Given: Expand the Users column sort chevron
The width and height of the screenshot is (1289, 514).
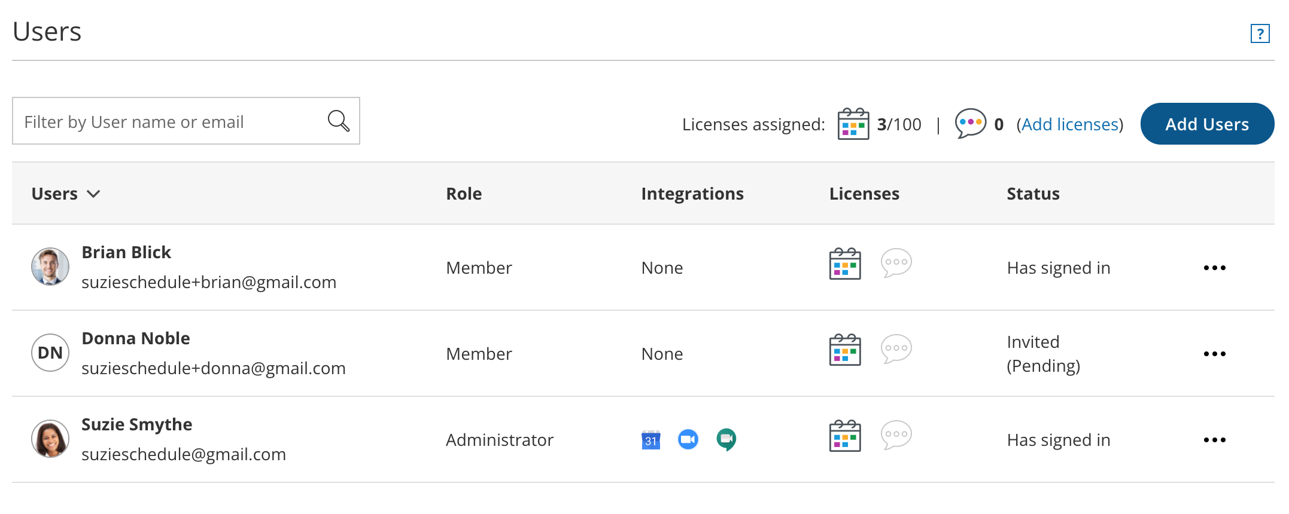Looking at the screenshot, I should 93,194.
